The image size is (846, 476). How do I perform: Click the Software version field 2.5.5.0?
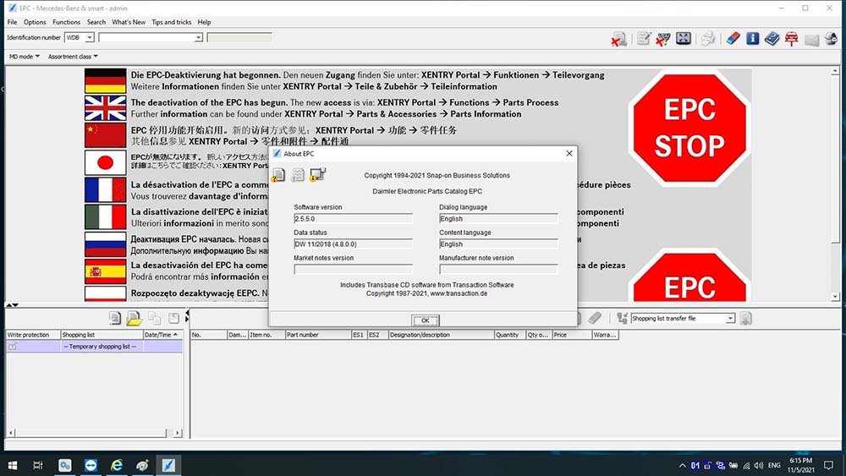coord(353,218)
